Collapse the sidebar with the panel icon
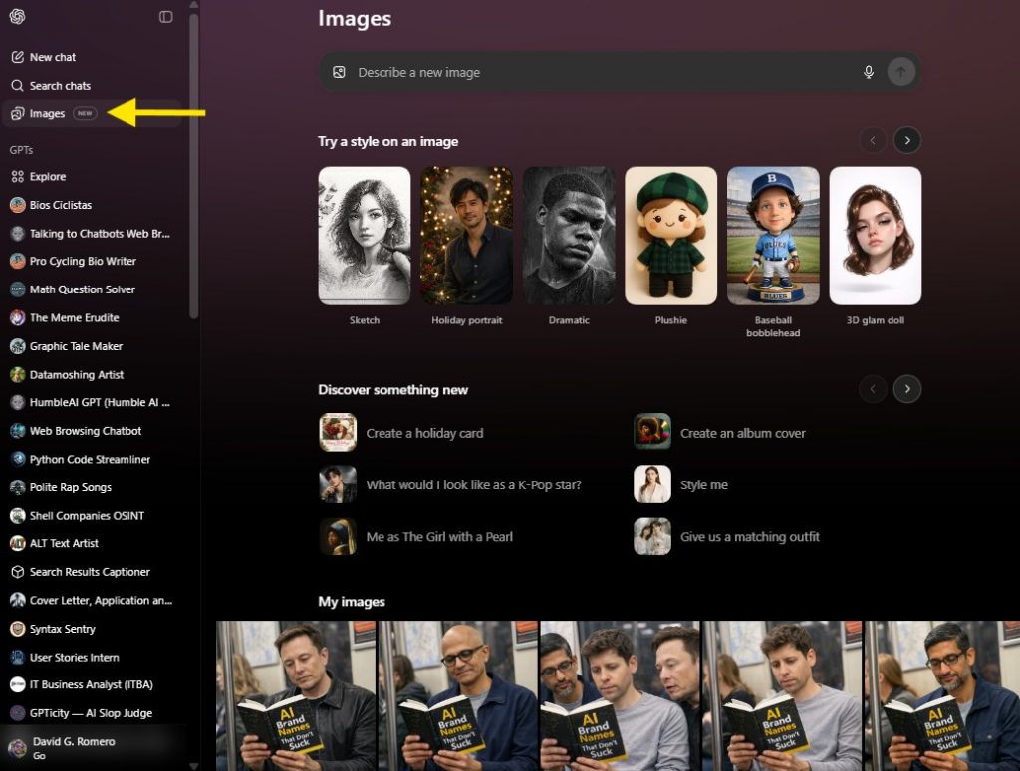 [x=165, y=17]
